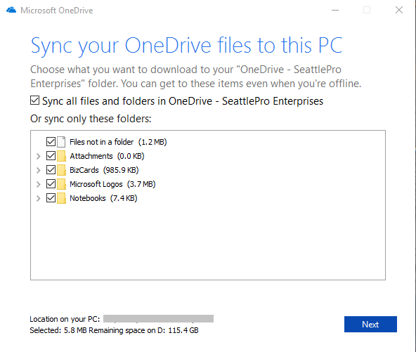This screenshot has width=416, height=352.
Task: Click the file icon beside Files not in a folder
Action: [61, 142]
